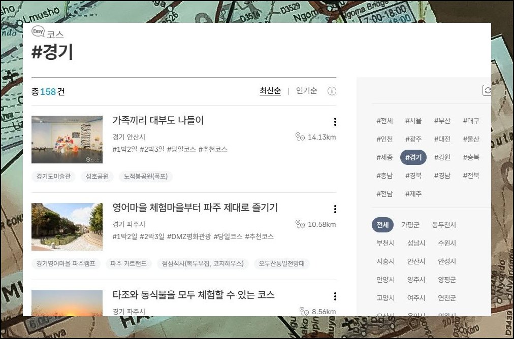Click the distance pin icon beside 10.58km
The width and height of the screenshot is (514, 339).
click(x=300, y=224)
